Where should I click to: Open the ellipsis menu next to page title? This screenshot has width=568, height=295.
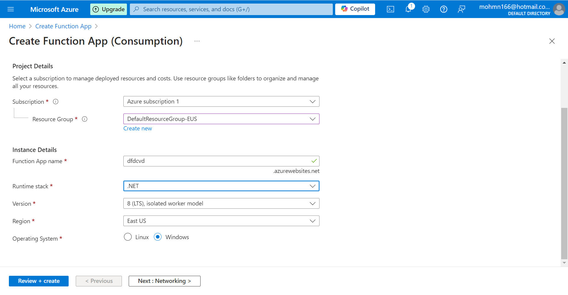click(x=197, y=41)
